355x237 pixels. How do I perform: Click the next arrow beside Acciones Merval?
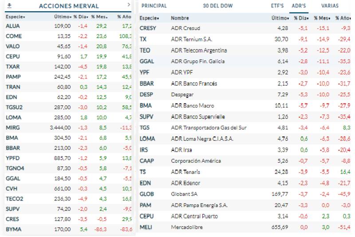point(129,5)
